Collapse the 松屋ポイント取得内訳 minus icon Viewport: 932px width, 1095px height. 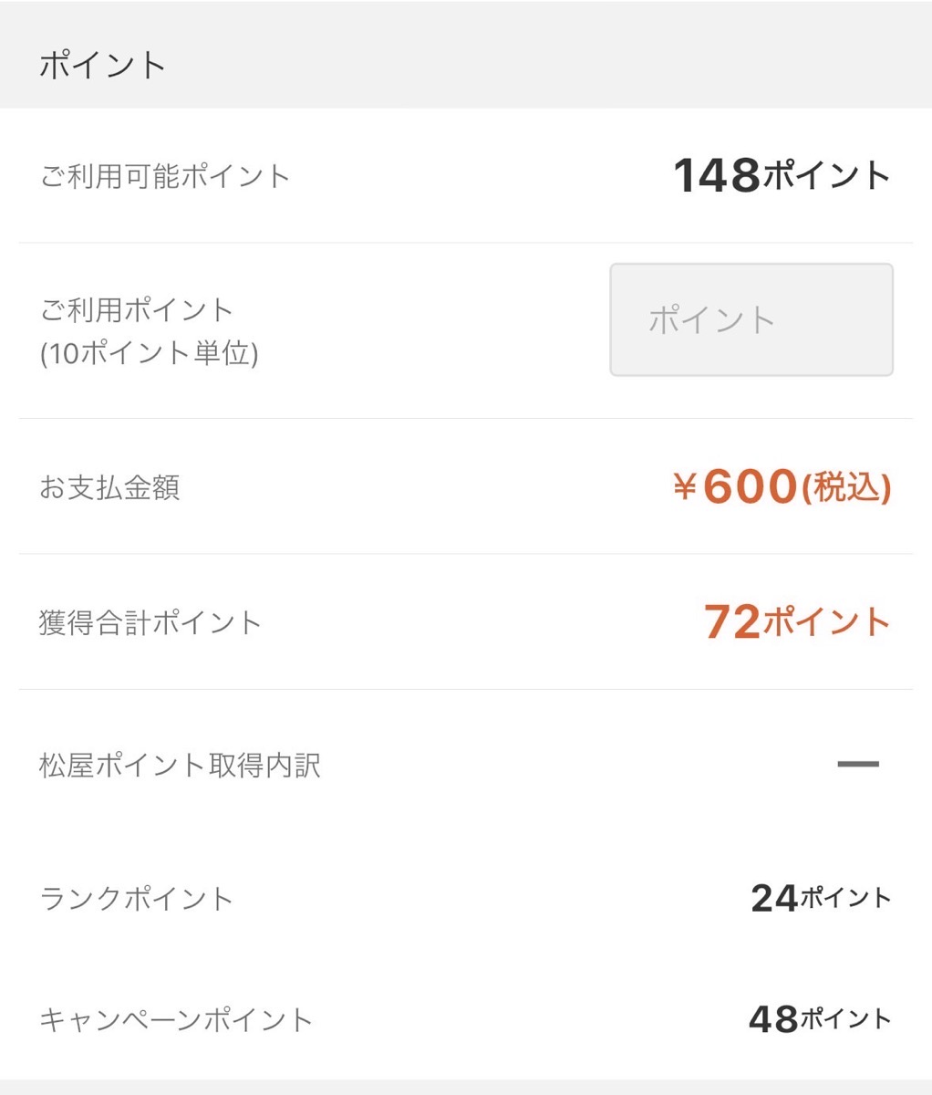click(857, 765)
